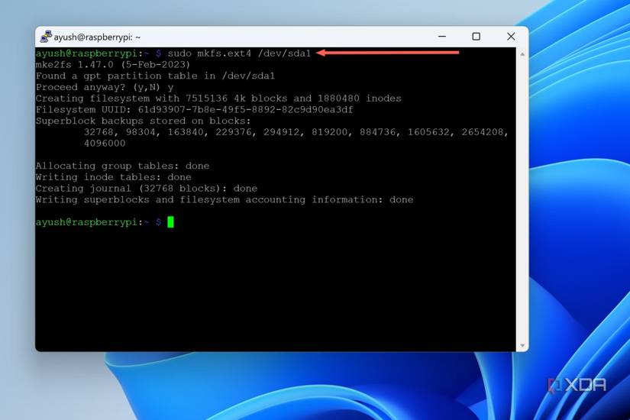Click the 'sudo mkfs.ext4 /dev/sda1' command text
The height and width of the screenshot is (420, 630).
click(240, 53)
